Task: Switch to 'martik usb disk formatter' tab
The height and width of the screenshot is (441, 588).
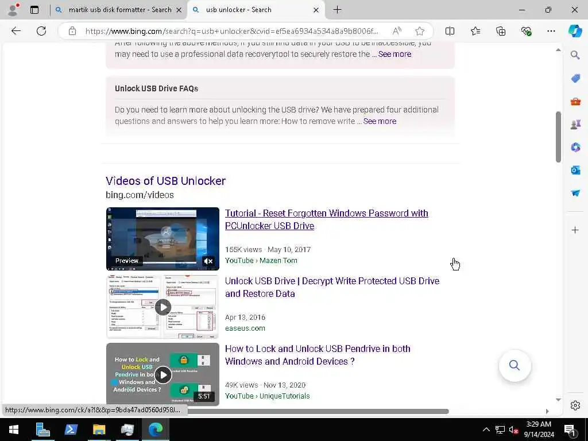Action: 119,10
